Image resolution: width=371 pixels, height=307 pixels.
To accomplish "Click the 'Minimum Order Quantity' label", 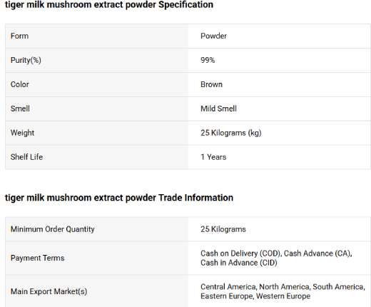I will coord(53,229).
